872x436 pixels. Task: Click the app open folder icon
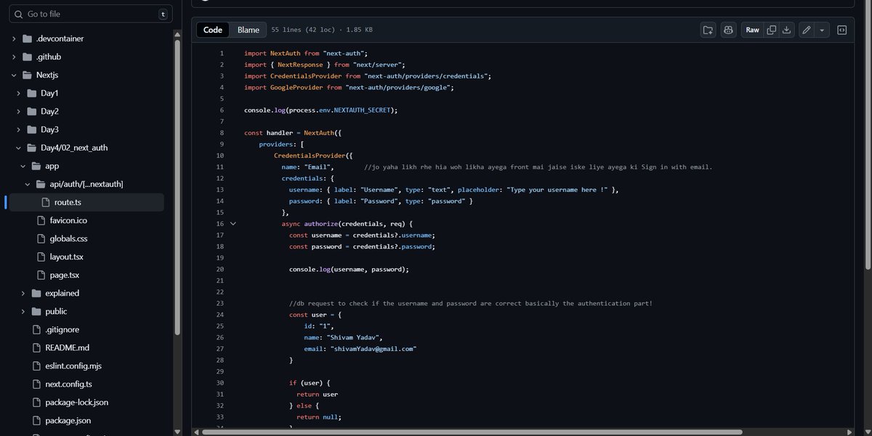(x=36, y=166)
